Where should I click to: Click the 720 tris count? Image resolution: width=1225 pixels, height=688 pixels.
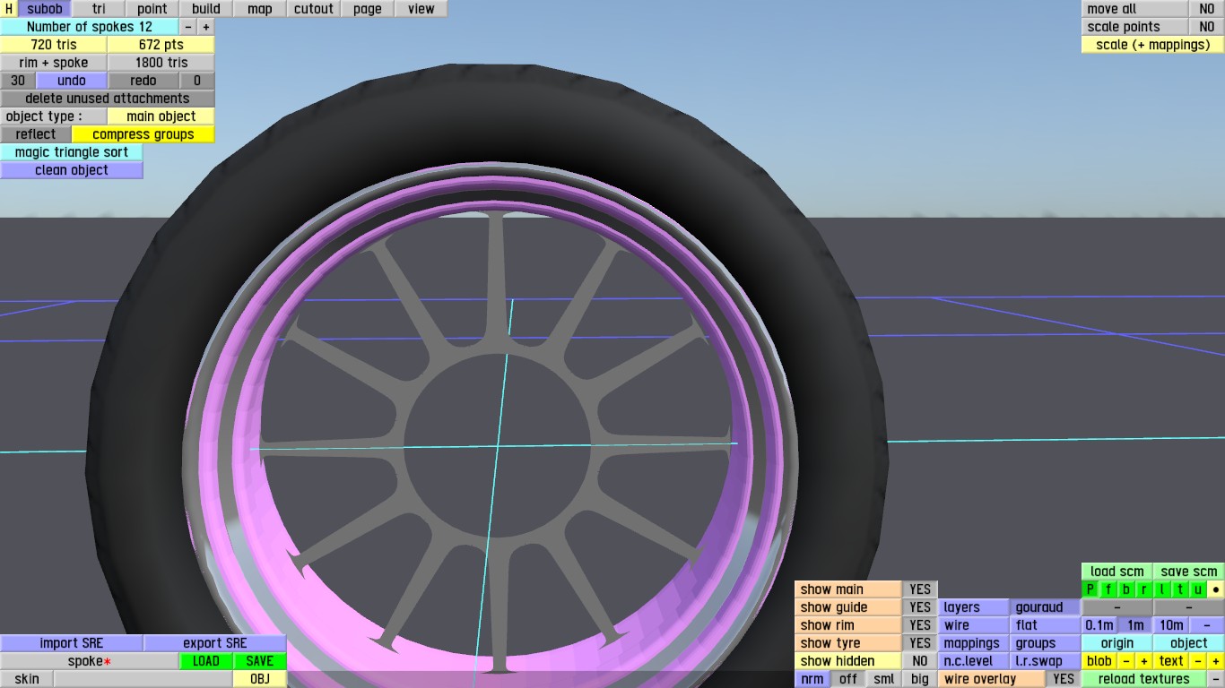[54, 45]
